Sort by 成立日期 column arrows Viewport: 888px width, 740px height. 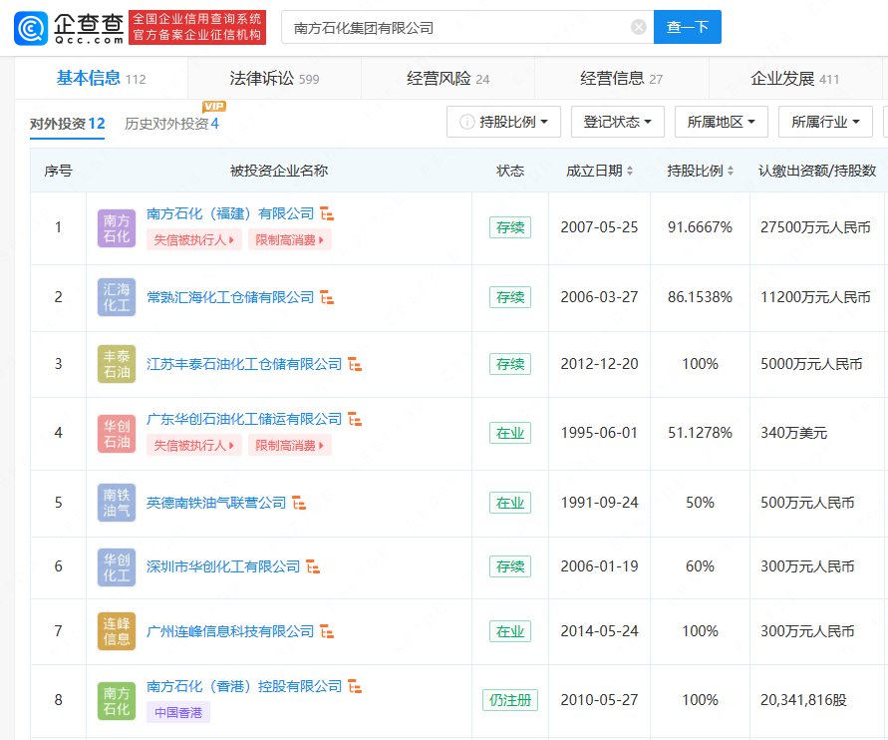(630, 172)
